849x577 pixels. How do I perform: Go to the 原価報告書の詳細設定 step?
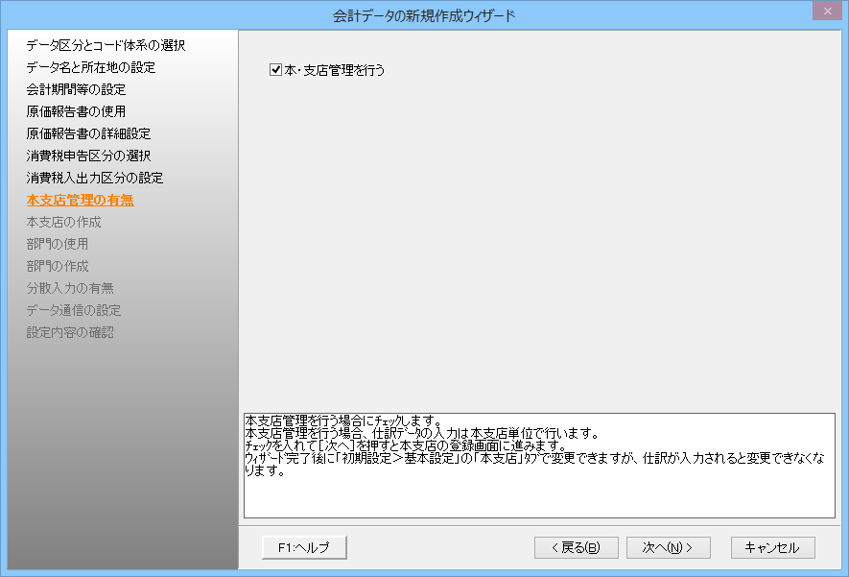click(x=88, y=133)
